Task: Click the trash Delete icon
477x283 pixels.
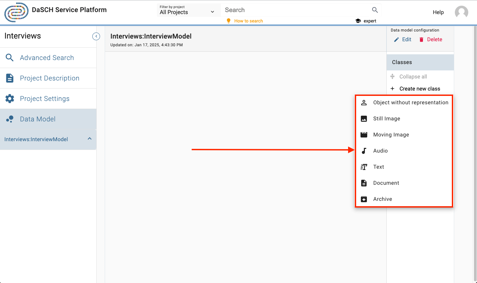Action: coord(422,40)
